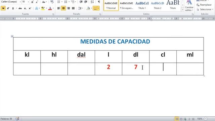The height and width of the screenshot is (121, 215).
Task: Open shading color dropdown arrow
Action: pyautogui.click(x=92, y=8)
